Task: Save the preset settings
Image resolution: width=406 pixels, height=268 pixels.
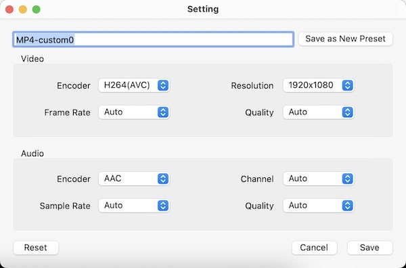Action: point(369,248)
